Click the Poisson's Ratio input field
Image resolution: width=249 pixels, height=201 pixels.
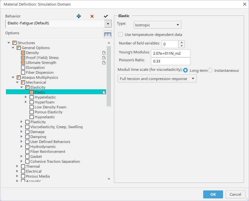point(170,61)
